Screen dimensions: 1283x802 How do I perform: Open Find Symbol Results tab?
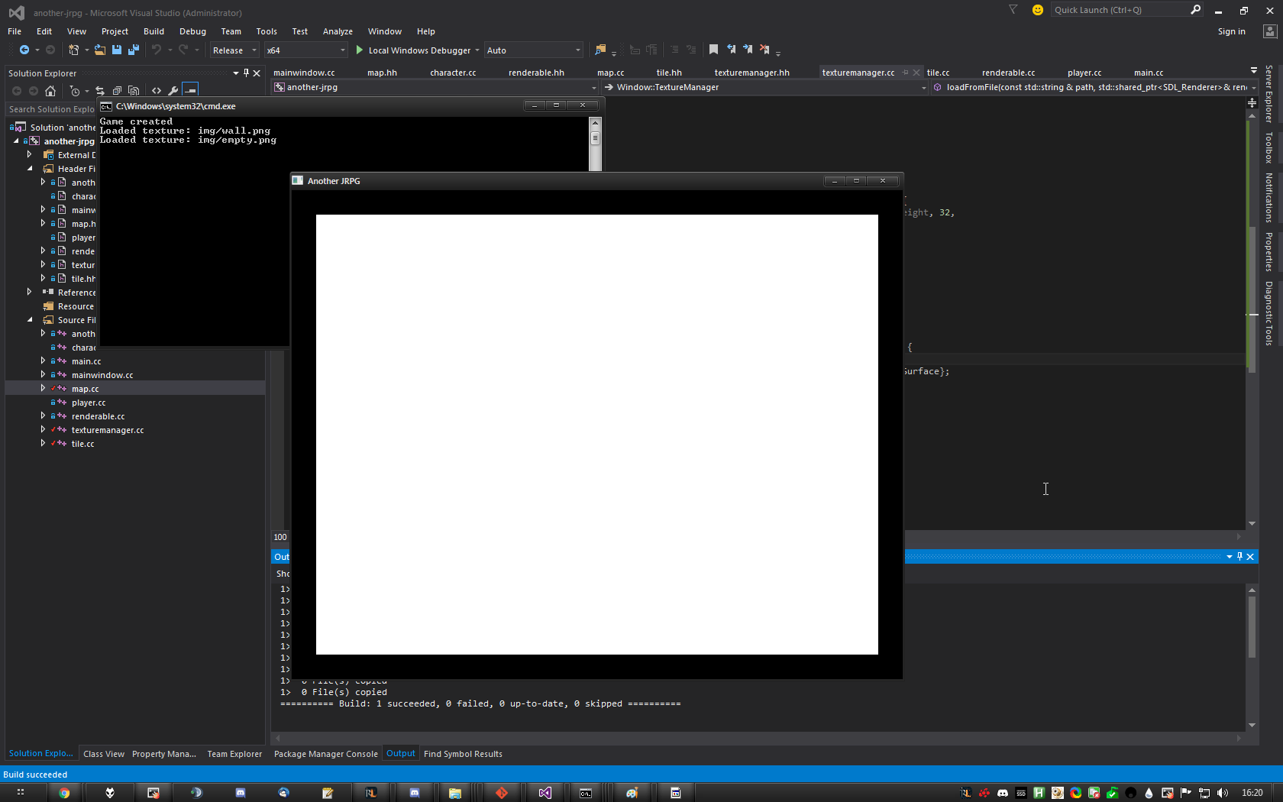pyautogui.click(x=463, y=754)
